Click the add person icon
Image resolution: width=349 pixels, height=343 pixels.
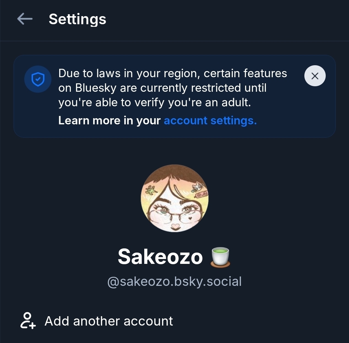[x=28, y=321]
